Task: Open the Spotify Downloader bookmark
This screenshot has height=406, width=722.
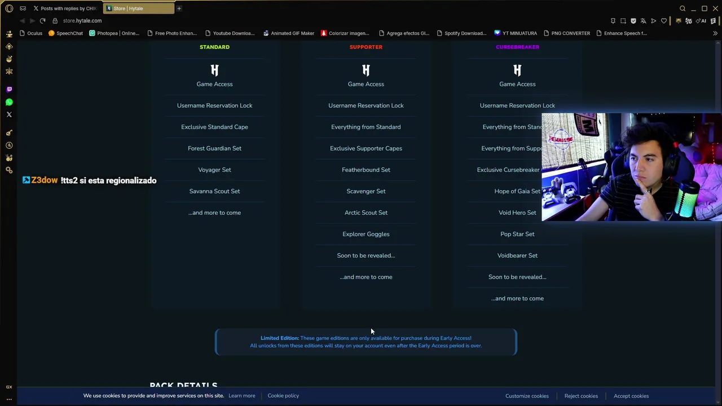Action: pos(461,33)
